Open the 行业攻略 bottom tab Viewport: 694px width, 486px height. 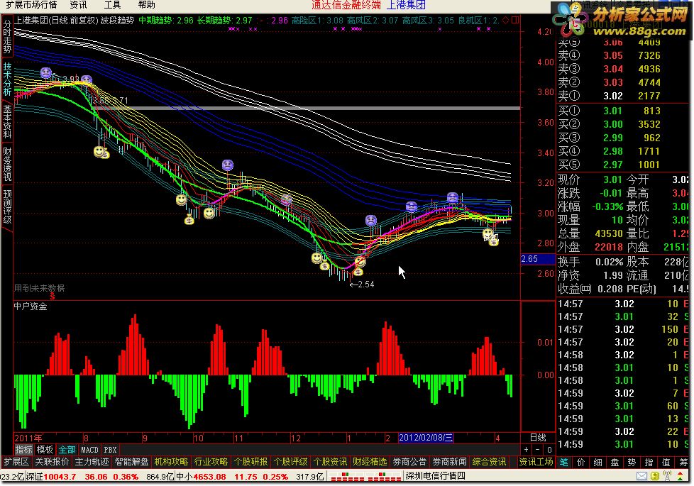211,462
